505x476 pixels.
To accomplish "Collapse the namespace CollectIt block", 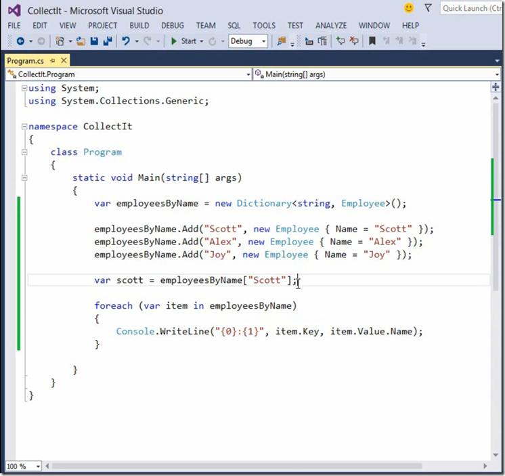I will tap(24, 127).
